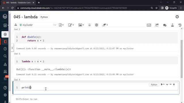Click the browser address bar URL
The width and height of the screenshot is (184, 103).
click(74, 8)
